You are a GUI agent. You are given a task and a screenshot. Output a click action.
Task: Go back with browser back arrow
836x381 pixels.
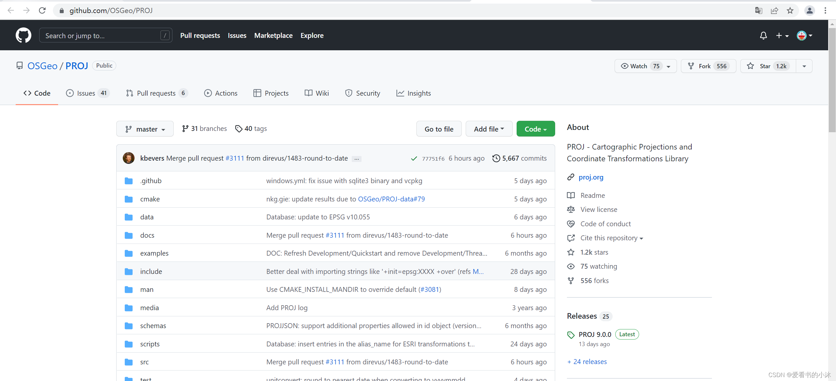10,10
